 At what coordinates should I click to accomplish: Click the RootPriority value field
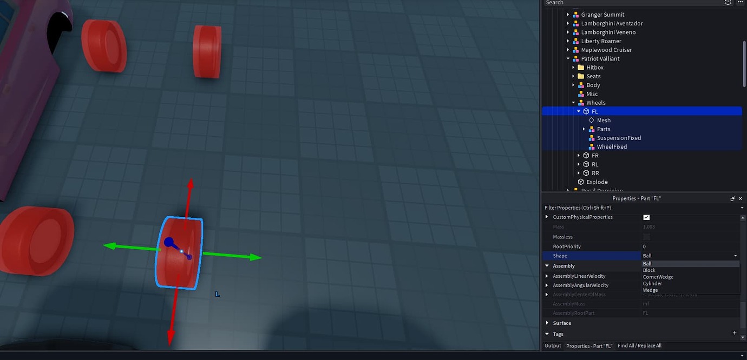tap(690, 246)
